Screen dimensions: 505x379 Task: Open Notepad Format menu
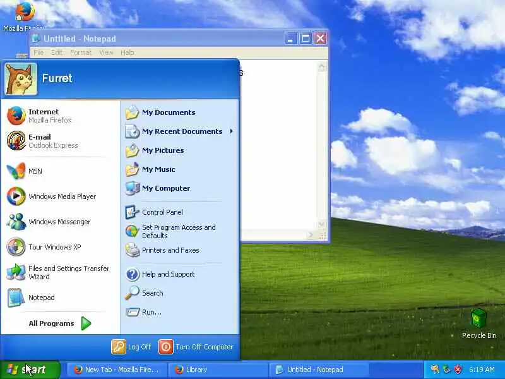[81, 52]
